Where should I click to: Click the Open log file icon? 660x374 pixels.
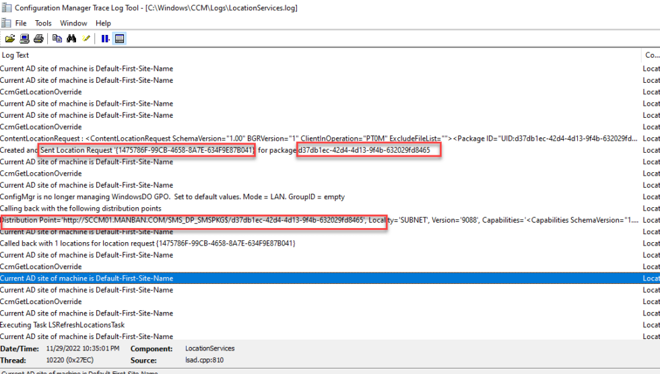[10, 38]
